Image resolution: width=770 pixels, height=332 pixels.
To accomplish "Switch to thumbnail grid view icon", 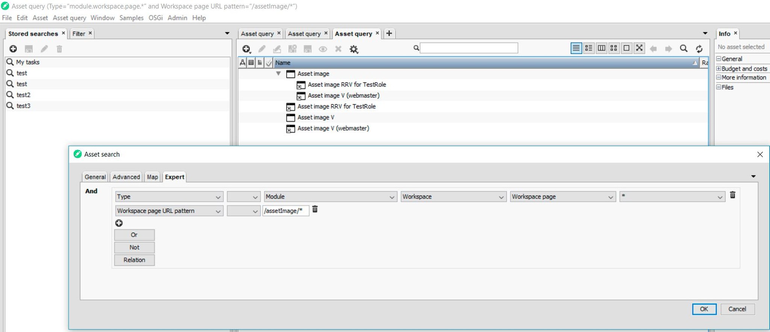I will (x=614, y=48).
